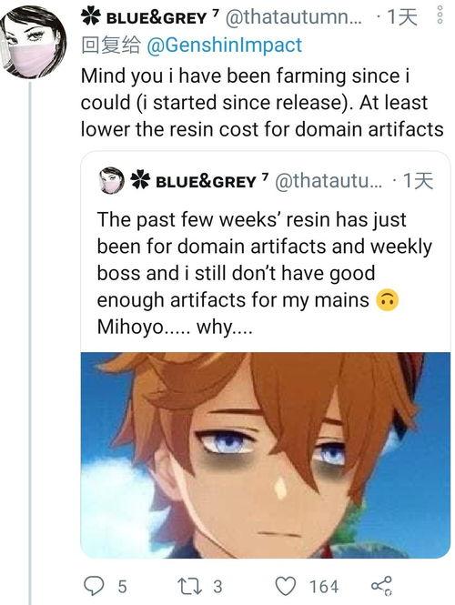Click the 164 likes count
Viewport: 455px width, 605px height.
[324, 587]
